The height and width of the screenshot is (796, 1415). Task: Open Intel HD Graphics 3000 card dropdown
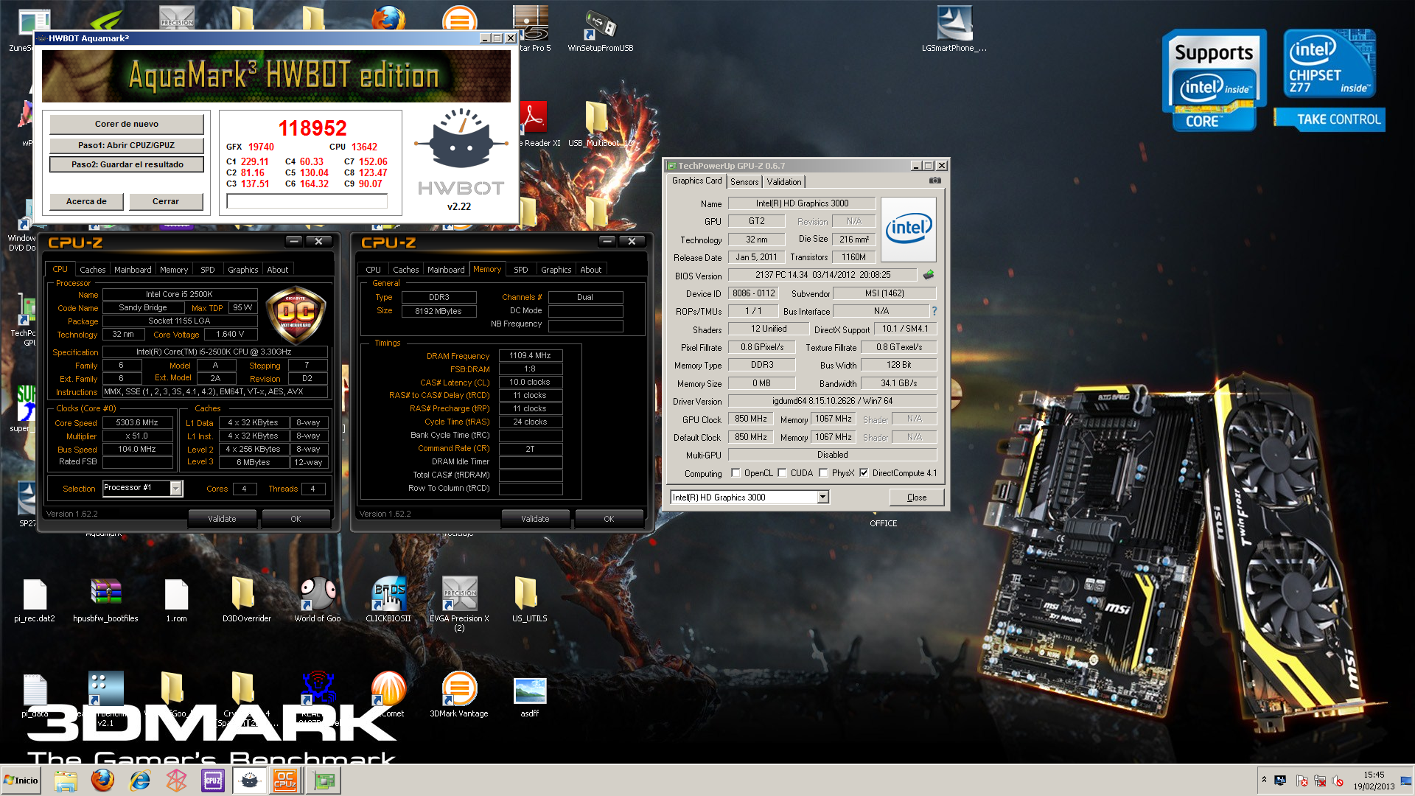[822, 497]
